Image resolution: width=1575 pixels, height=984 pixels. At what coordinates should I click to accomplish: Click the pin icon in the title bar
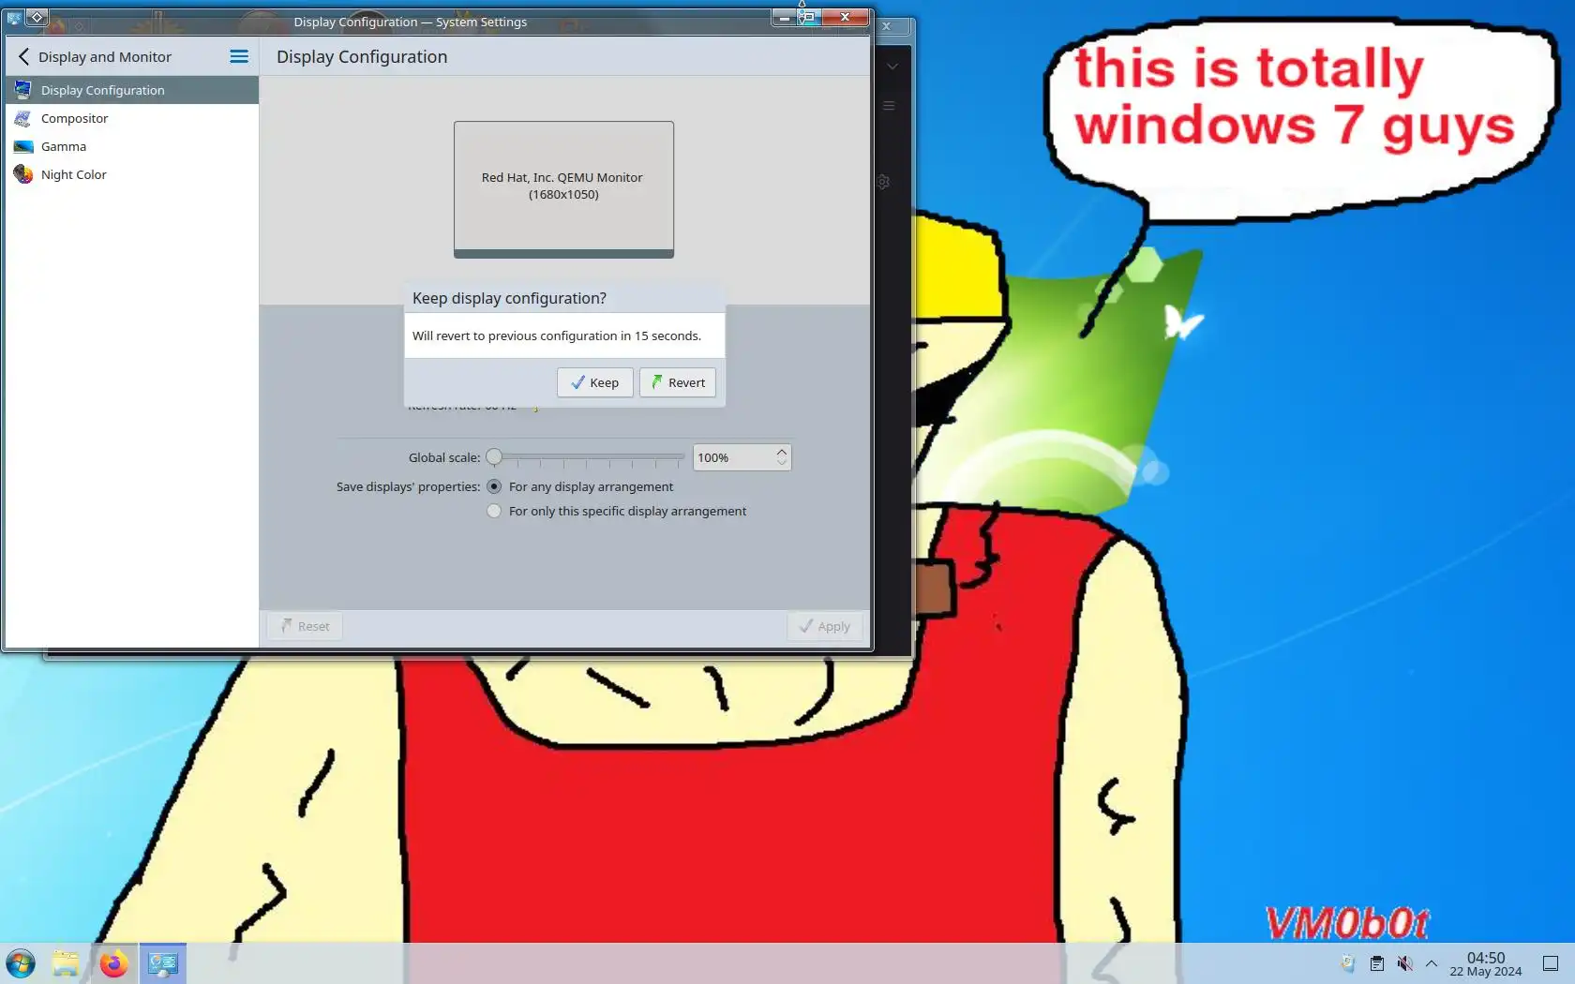(37, 17)
